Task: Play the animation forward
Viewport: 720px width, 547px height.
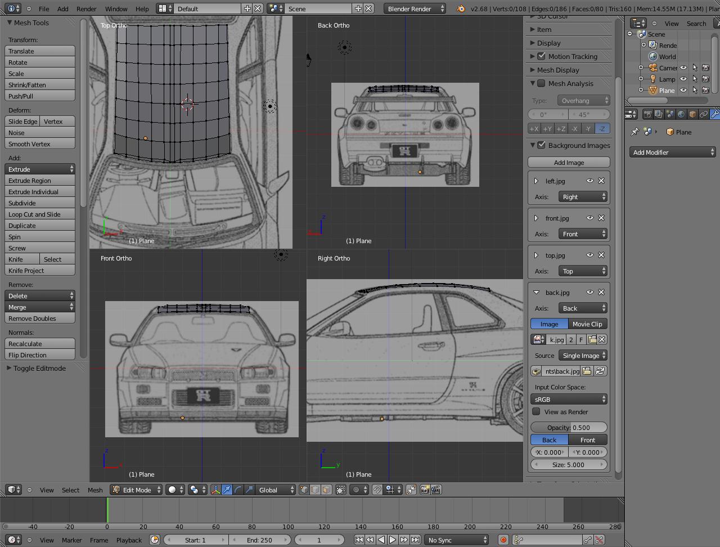Action: point(393,540)
